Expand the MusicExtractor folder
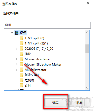Viewport: 94px width, 111px height. click(x=17, y=70)
